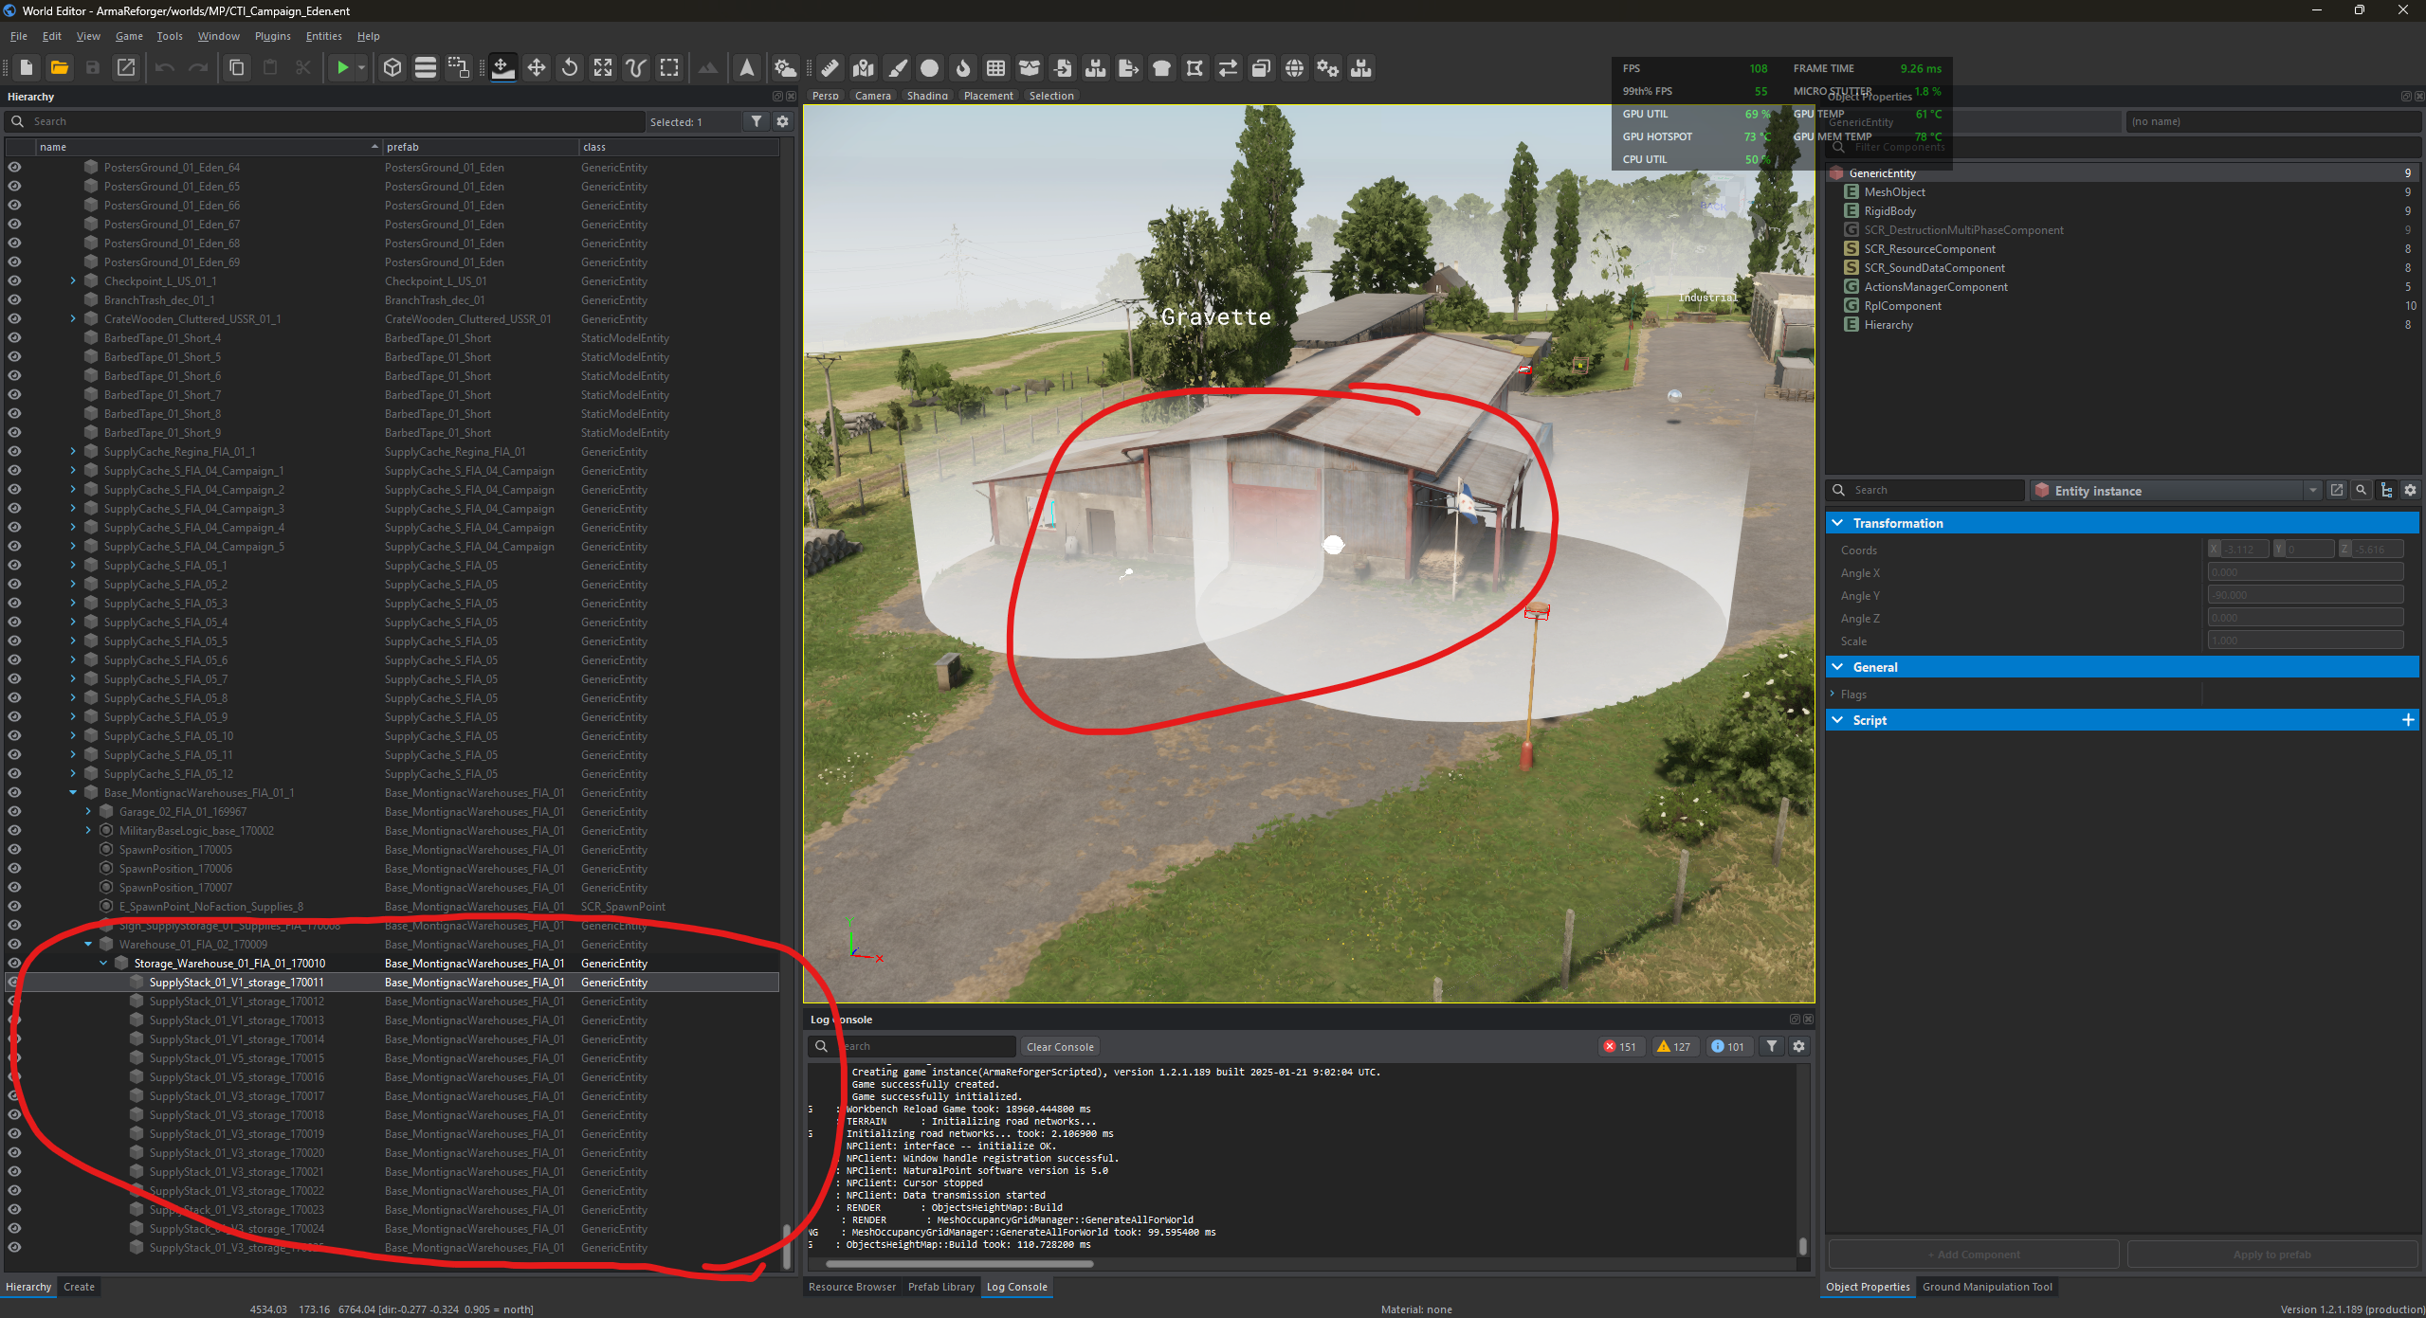Select the Rotate tool icon
2426x1318 pixels.
click(x=570, y=67)
